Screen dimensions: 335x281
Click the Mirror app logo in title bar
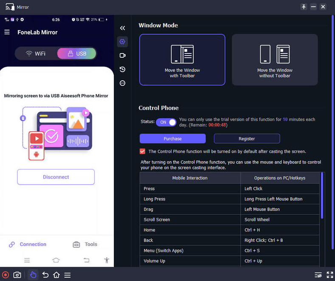point(10,7)
